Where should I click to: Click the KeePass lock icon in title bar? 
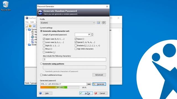click(27, 18)
